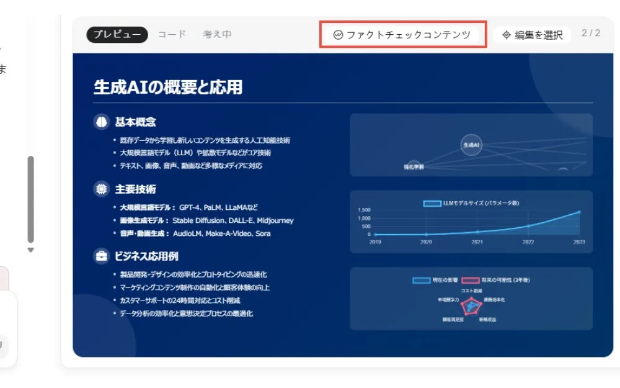620x388 pixels.
Task: Click the コスト削減 radar axis label
Action: (x=471, y=291)
